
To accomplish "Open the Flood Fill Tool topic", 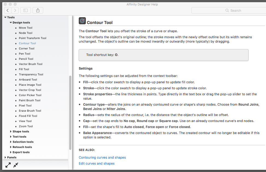I will (28, 116).
